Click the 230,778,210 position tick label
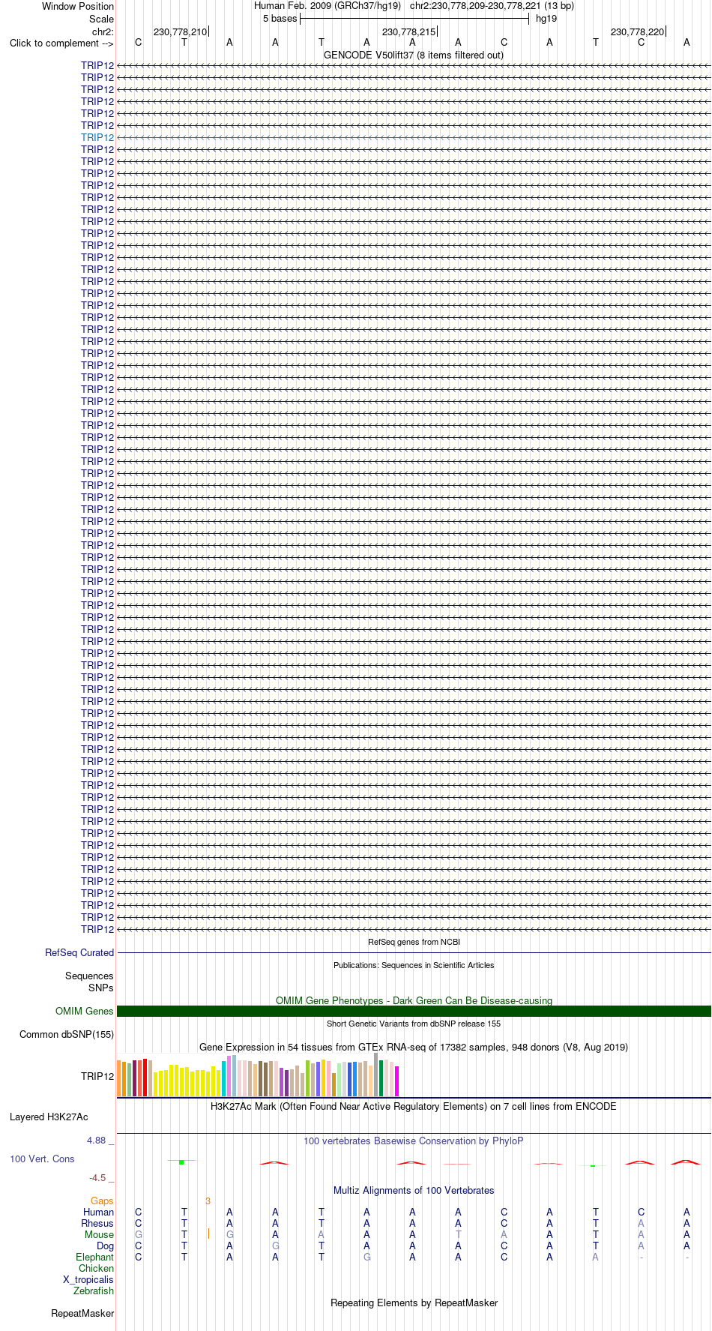 (x=180, y=31)
